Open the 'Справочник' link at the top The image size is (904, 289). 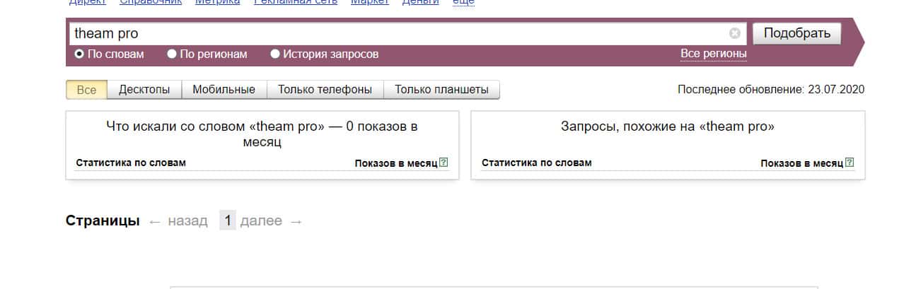(x=151, y=2)
